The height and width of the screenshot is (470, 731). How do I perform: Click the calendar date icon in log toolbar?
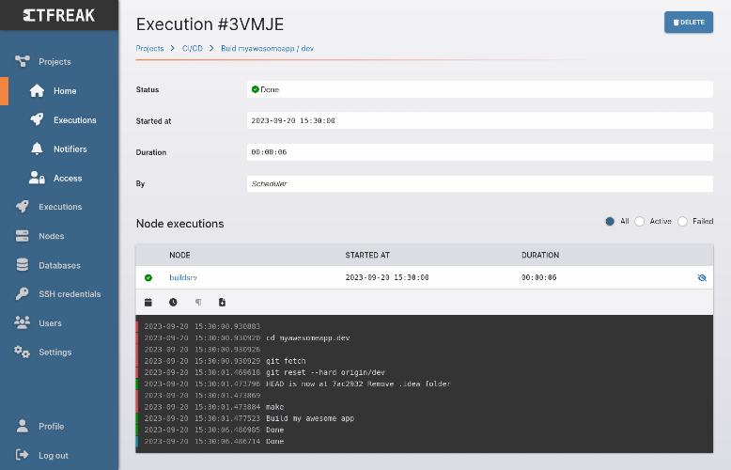click(148, 302)
